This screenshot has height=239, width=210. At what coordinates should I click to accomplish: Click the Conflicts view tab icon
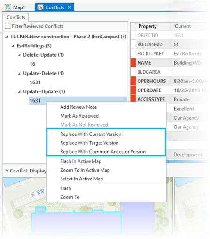click(x=40, y=7)
